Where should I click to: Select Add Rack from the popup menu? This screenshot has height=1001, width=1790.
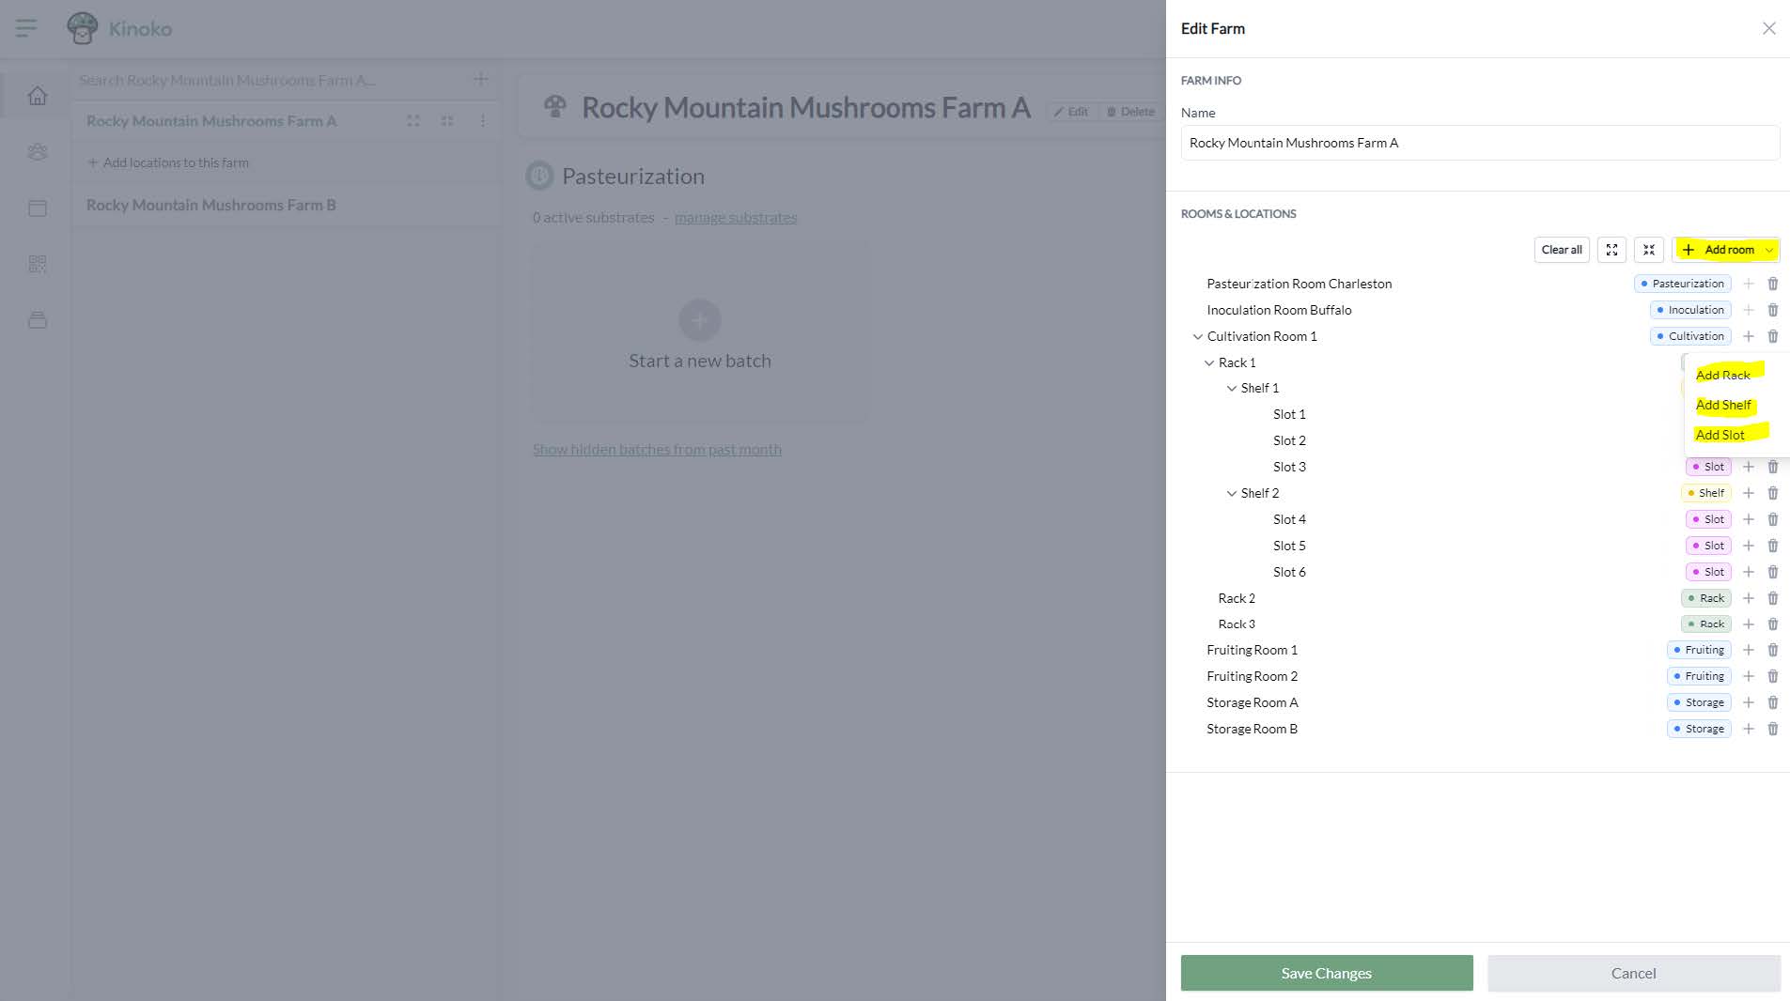click(x=1722, y=375)
